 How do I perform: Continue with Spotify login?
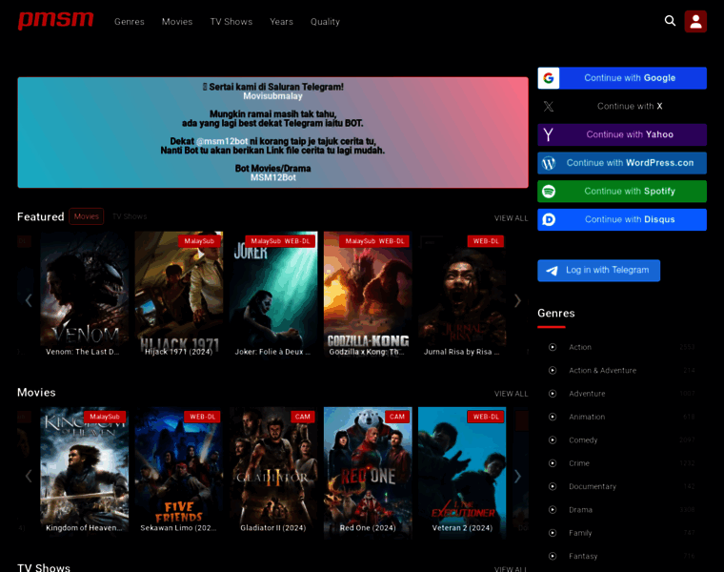[622, 192]
